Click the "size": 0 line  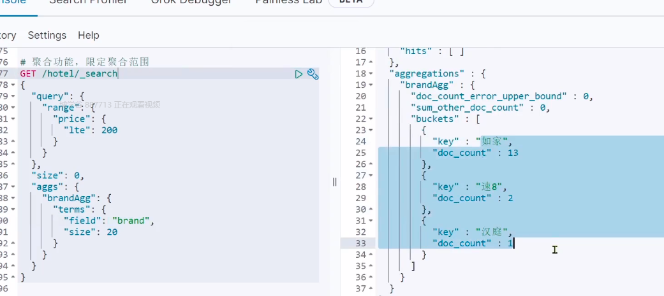click(58, 176)
